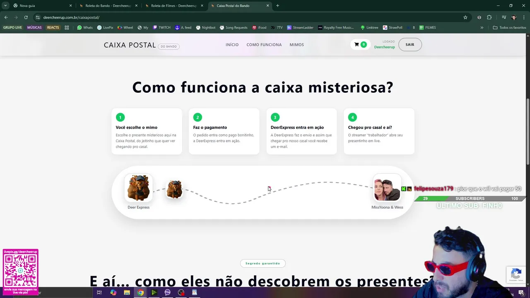This screenshot has height=298, width=530.
Task: Open the StreamLadder bookmark
Action: 300,28
